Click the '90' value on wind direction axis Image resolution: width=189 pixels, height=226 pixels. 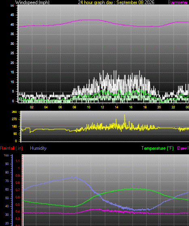(15, 134)
